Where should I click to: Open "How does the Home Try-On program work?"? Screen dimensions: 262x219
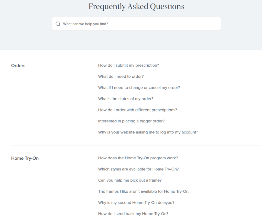coord(138,158)
